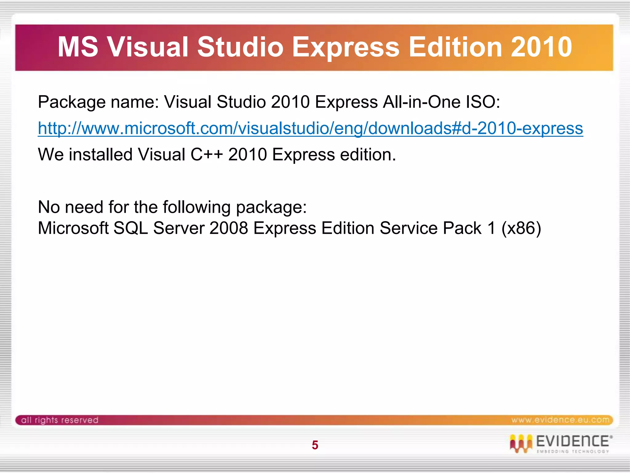
Task: Click the 'all rights reserved' footer text
Action: coord(60,420)
